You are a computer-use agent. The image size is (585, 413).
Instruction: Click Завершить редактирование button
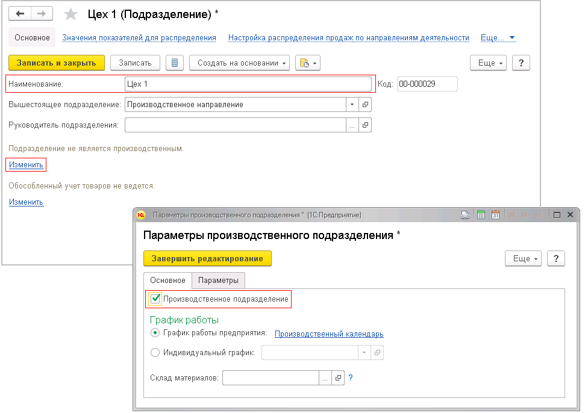207,259
